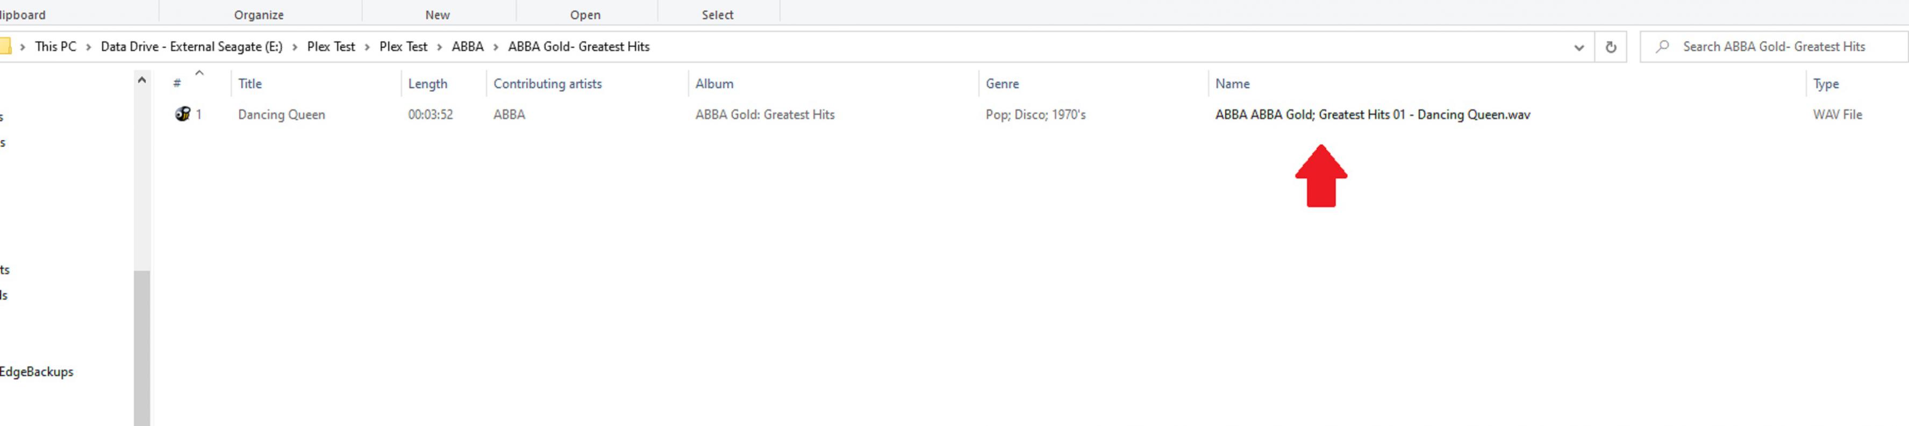Viewport: 1909px width, 426px height.
Task: Sort files by Length column
Action: (x=427, y=84)
